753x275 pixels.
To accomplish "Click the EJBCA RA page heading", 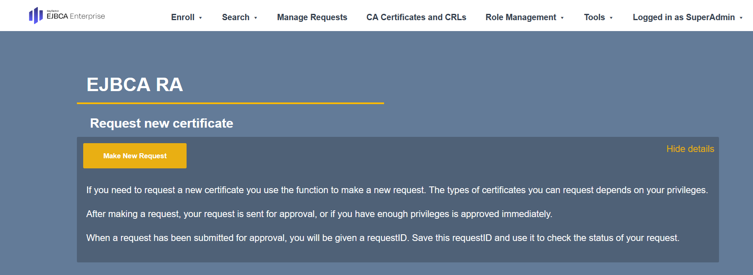I will point(134,85).
